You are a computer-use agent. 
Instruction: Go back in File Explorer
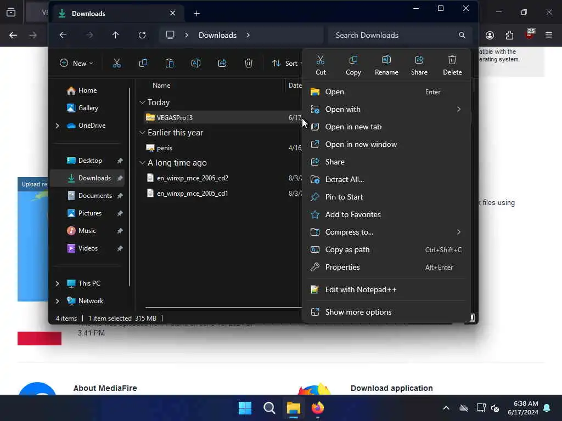point(63,35)
